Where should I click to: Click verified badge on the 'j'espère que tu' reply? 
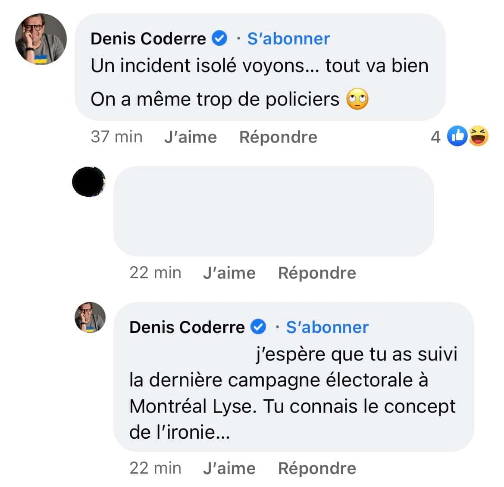point(258,327)
